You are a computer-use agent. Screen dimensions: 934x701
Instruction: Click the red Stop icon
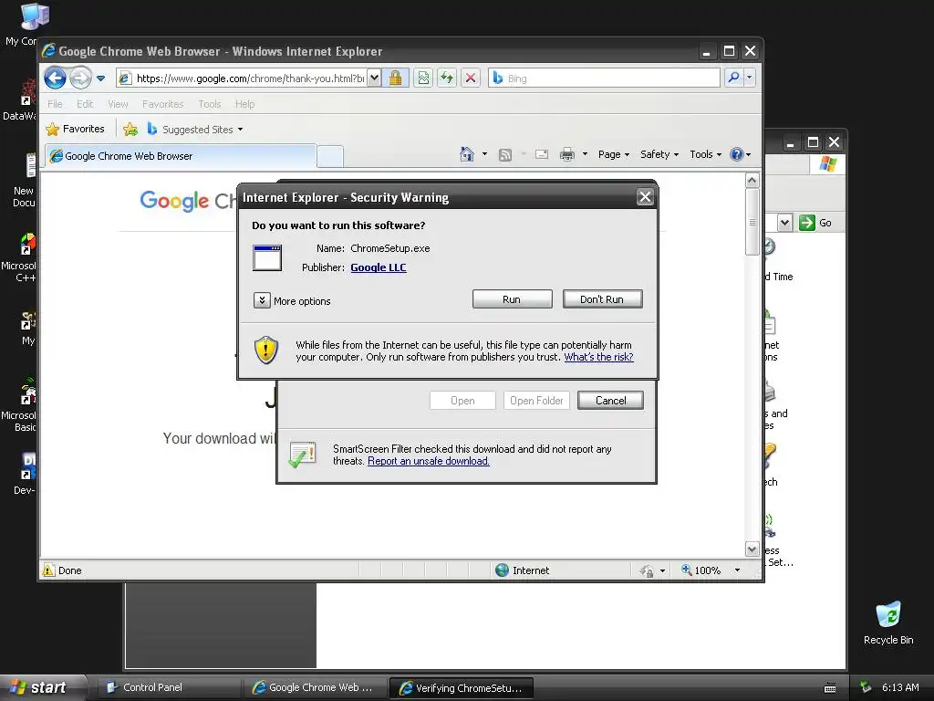471,78
